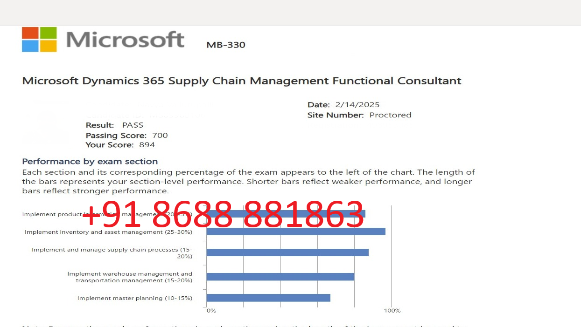Viewport: 581px width, 327px height.
Task: Click the product information management bar
Action: tap(286, 214)
